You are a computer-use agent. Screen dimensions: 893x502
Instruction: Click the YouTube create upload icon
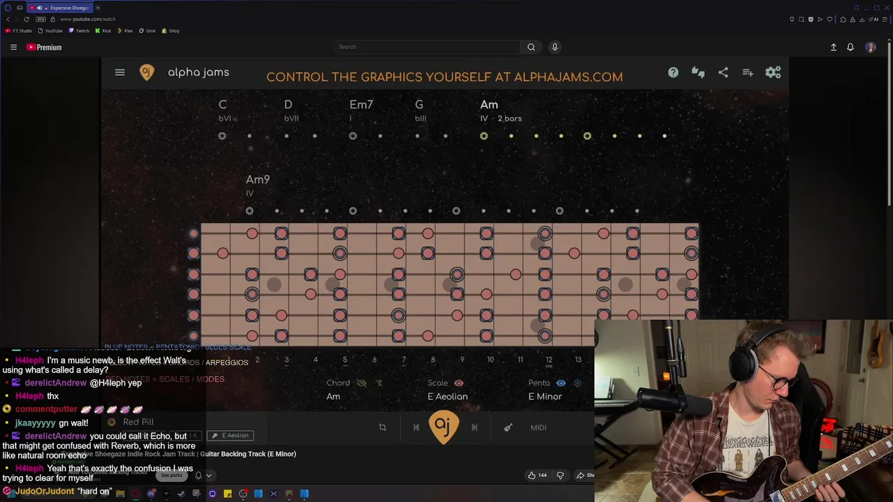coord(833,47)
